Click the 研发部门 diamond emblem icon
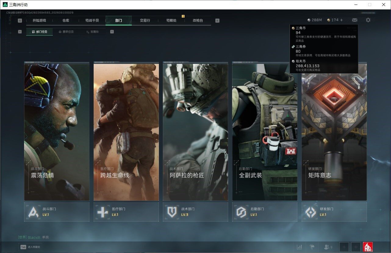The image size is (391, 253). [311, 212]
